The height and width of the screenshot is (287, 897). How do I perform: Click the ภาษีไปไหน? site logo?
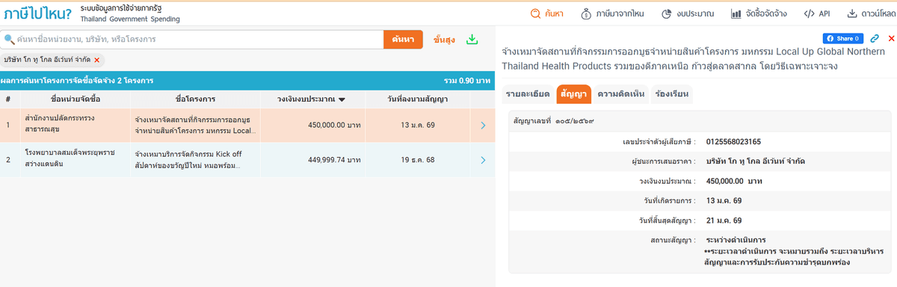(37, 13)
